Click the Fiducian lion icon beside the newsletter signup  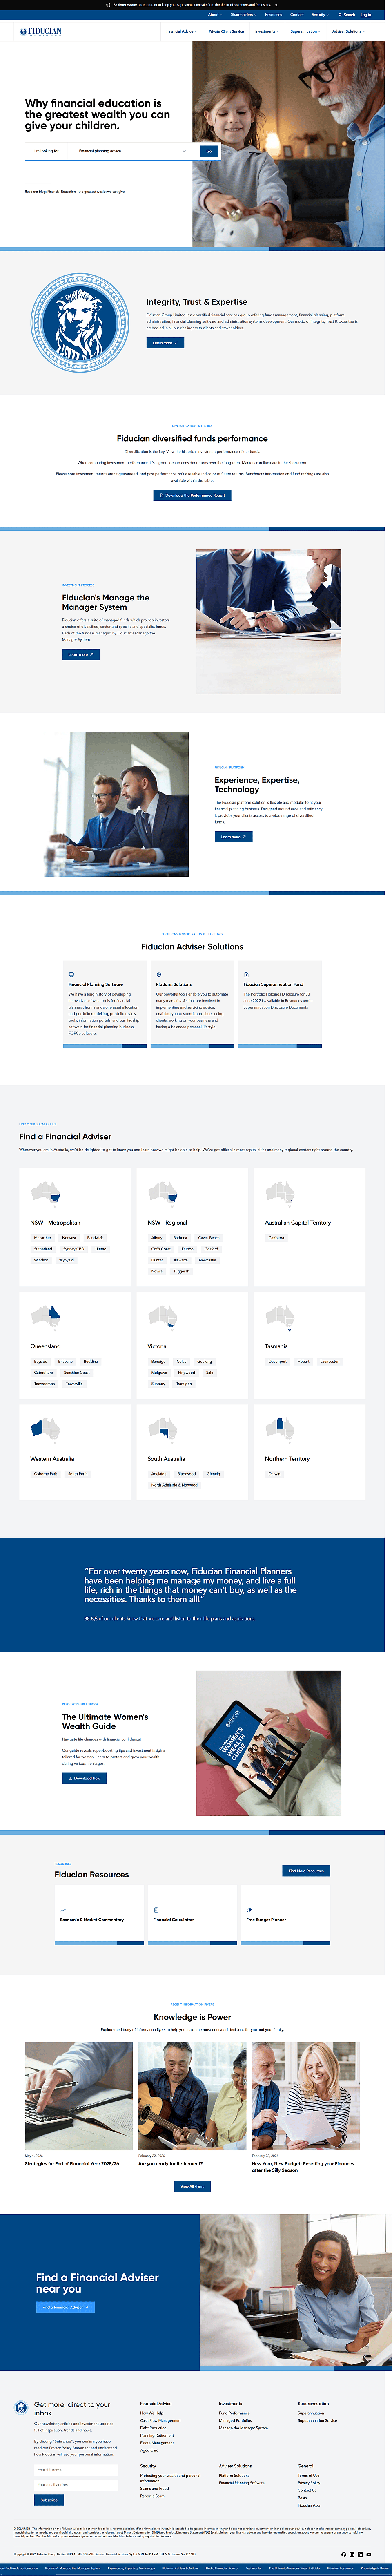(x=21, y=2408)
